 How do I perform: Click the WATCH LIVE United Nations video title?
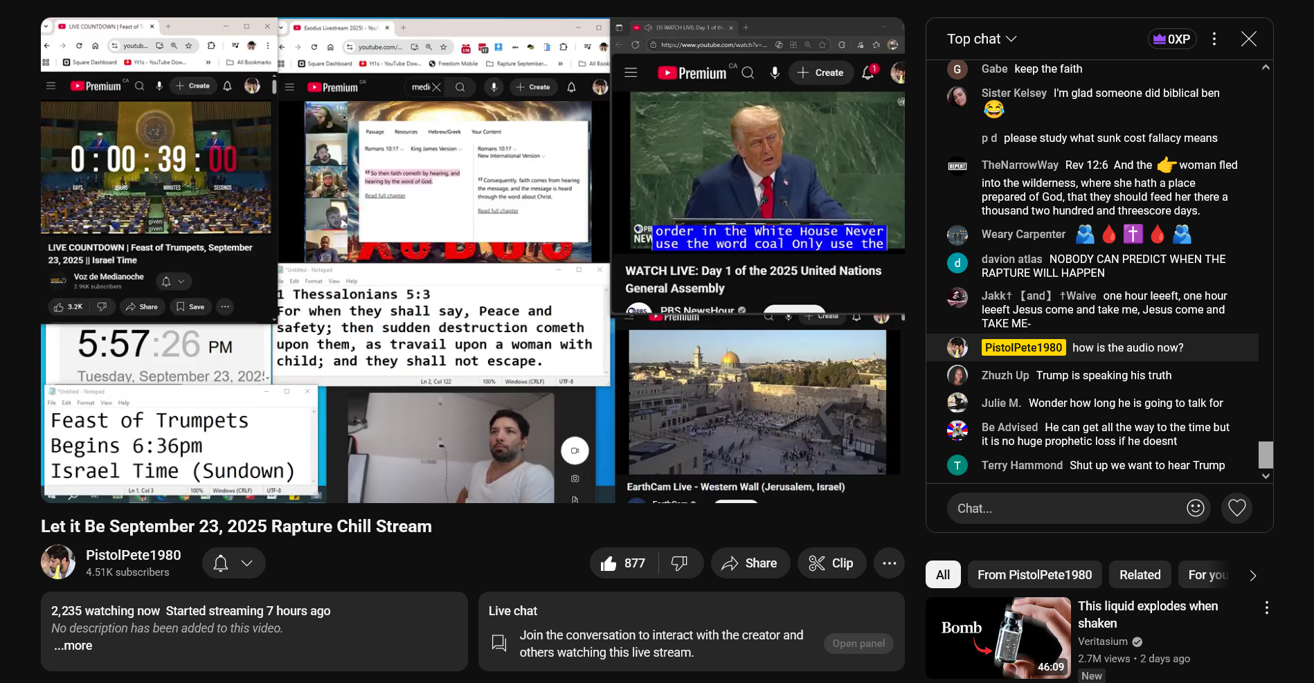(753, 280)
